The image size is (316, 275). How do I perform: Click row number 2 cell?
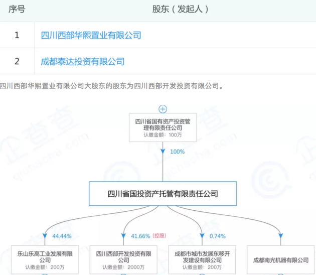point(17,61)
